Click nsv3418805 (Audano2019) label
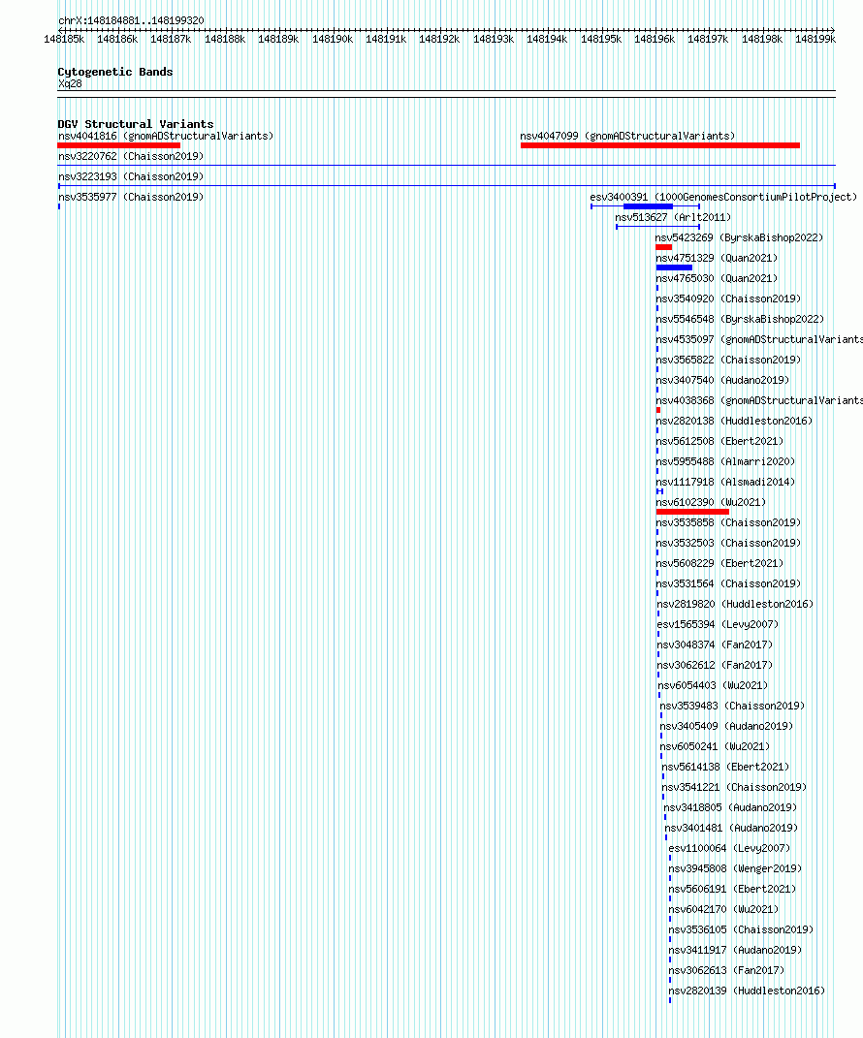 [x=730, y=807]
